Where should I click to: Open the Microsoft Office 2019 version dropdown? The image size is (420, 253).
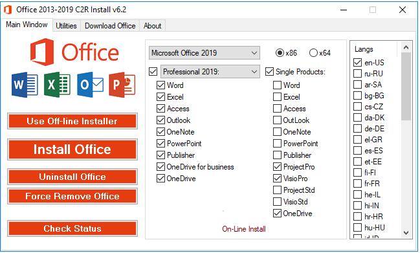point(204,53)
